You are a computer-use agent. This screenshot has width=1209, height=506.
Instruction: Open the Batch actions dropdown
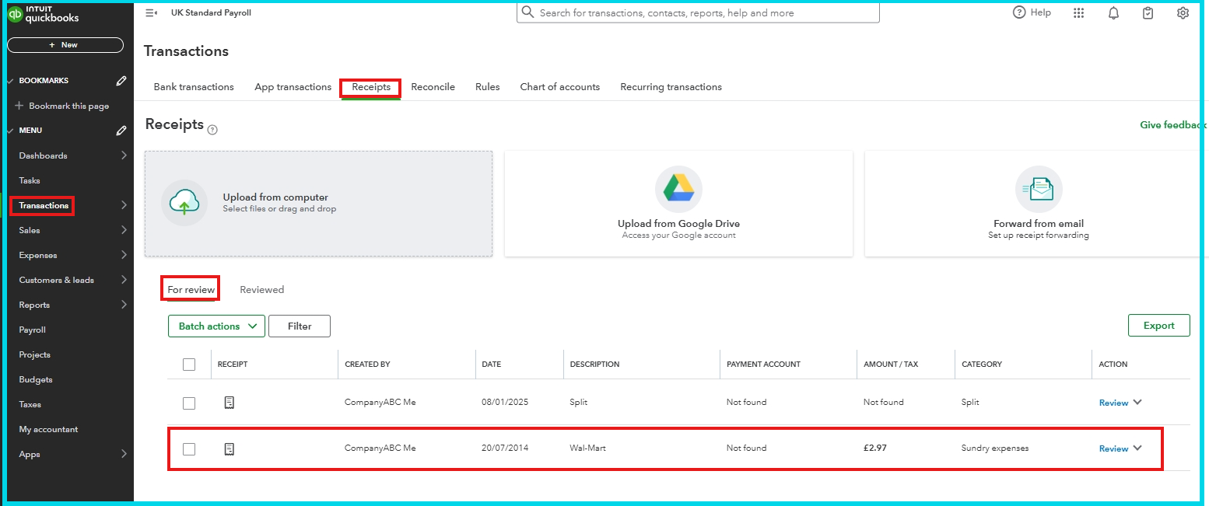216,326
